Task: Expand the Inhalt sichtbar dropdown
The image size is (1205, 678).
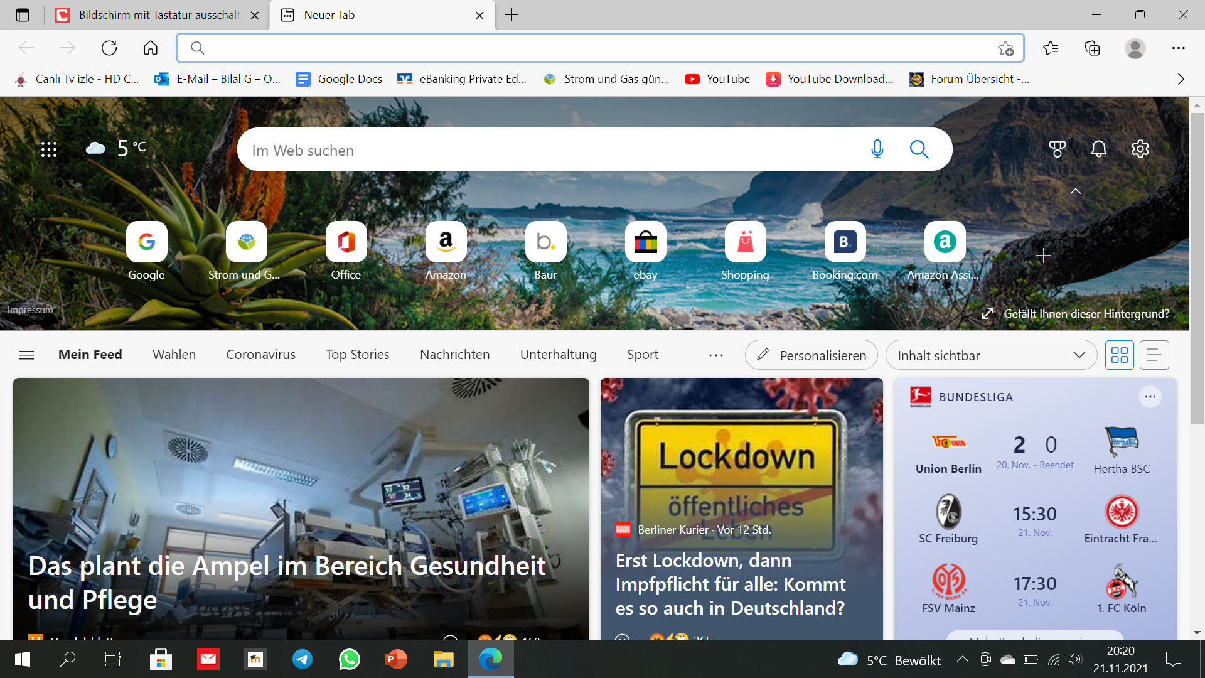Action: pos(991,355)
